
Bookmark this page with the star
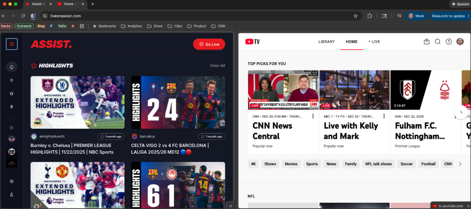click(356, 16)
